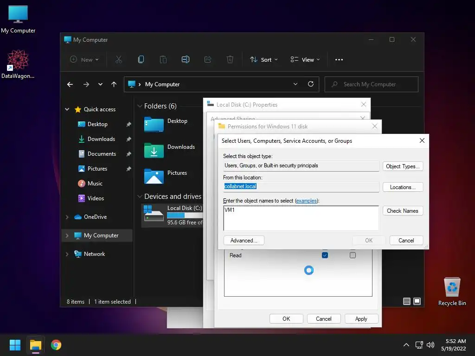Click the Paste clipboard icon

pyautogui.click(x=163, y=60)
